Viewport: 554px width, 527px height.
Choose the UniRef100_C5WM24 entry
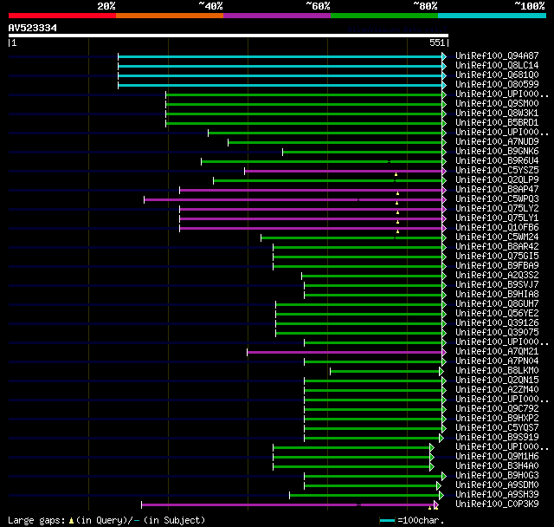[497, 237]
